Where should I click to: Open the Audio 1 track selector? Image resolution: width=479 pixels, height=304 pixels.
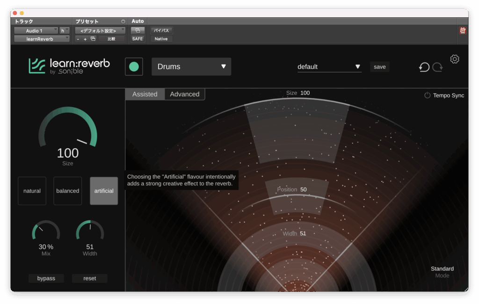point(36,30)
